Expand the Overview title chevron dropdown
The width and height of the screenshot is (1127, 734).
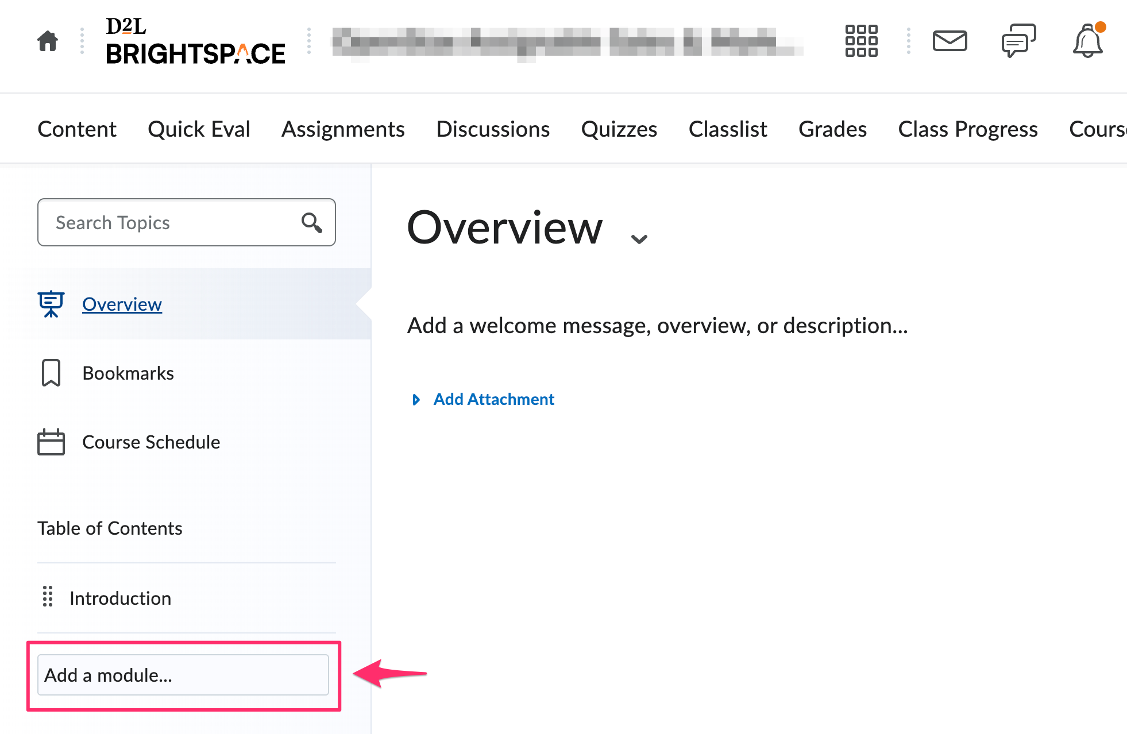[638, 238]
